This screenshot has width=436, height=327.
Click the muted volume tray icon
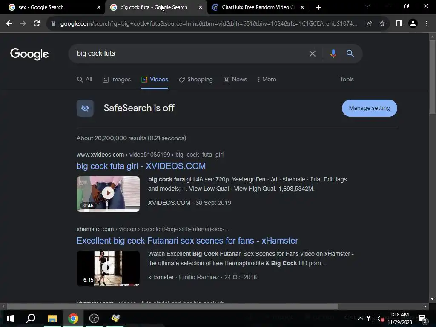(381, 318)
